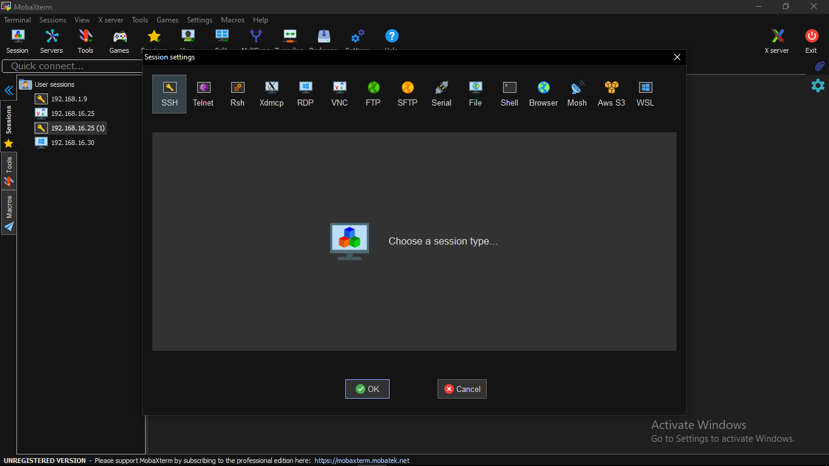Select the SSH session type
Viewport: 829px width, 466px height.
169,94
